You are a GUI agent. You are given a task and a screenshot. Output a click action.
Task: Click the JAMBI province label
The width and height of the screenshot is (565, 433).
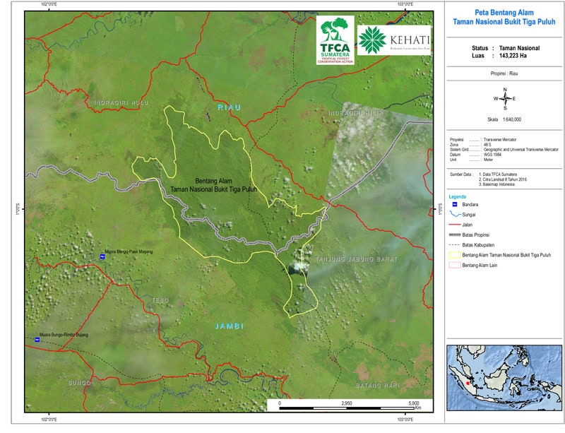click(230, 326)
